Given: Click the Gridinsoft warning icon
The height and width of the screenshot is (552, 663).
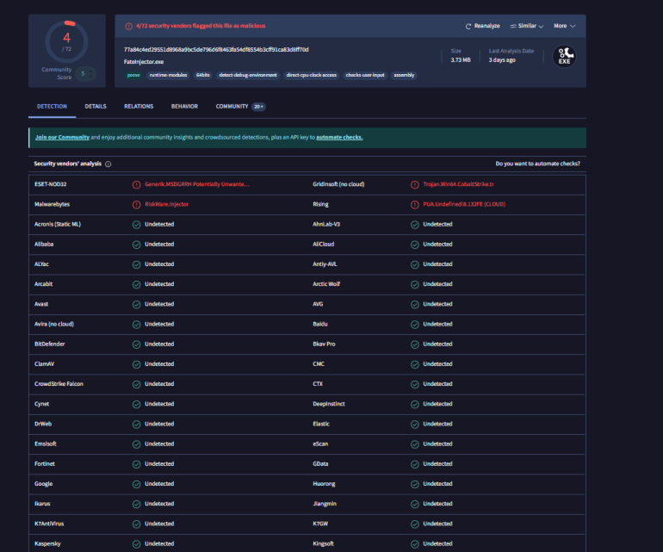Looking at the screenshot, I should 415,185.
